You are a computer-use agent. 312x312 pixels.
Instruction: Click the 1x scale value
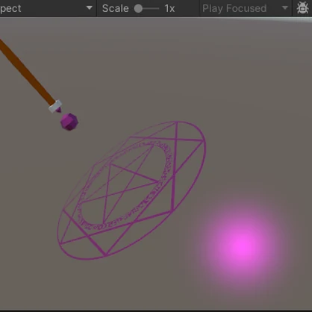169,8
